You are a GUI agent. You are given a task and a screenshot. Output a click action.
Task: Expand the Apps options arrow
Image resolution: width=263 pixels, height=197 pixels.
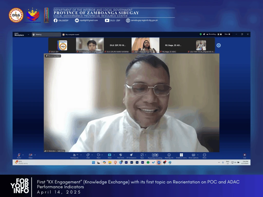pos(146,155)
